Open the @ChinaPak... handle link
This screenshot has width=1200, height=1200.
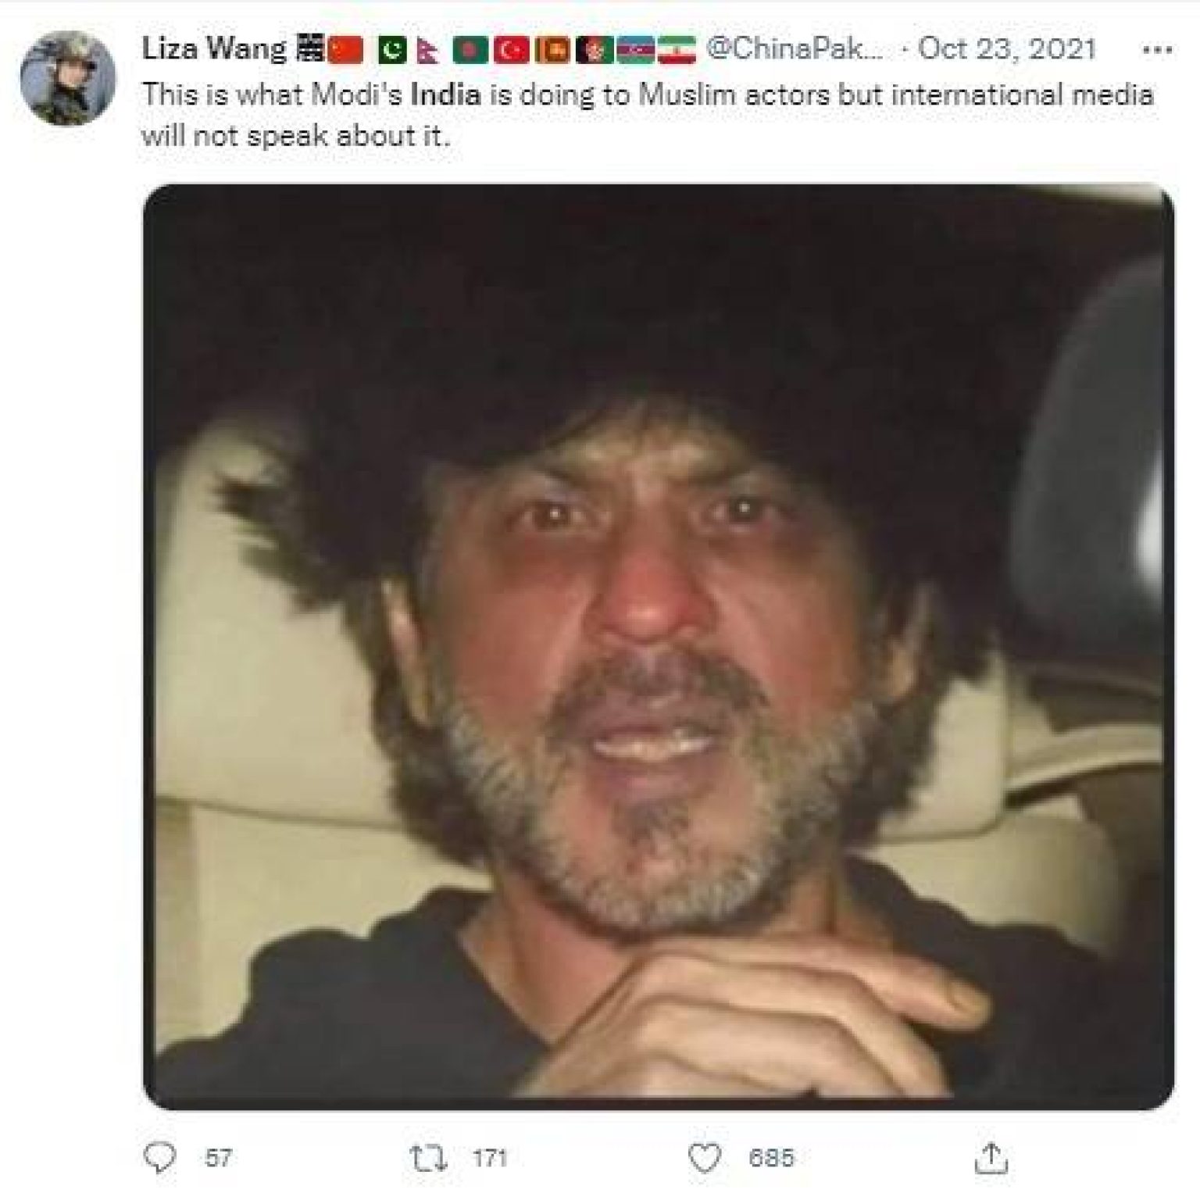coord(795,49)
